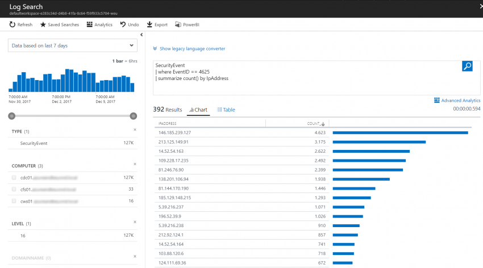
Task: Remove the TYPE filter with its x
Action: pyautogui.click(x=135, y=130)
